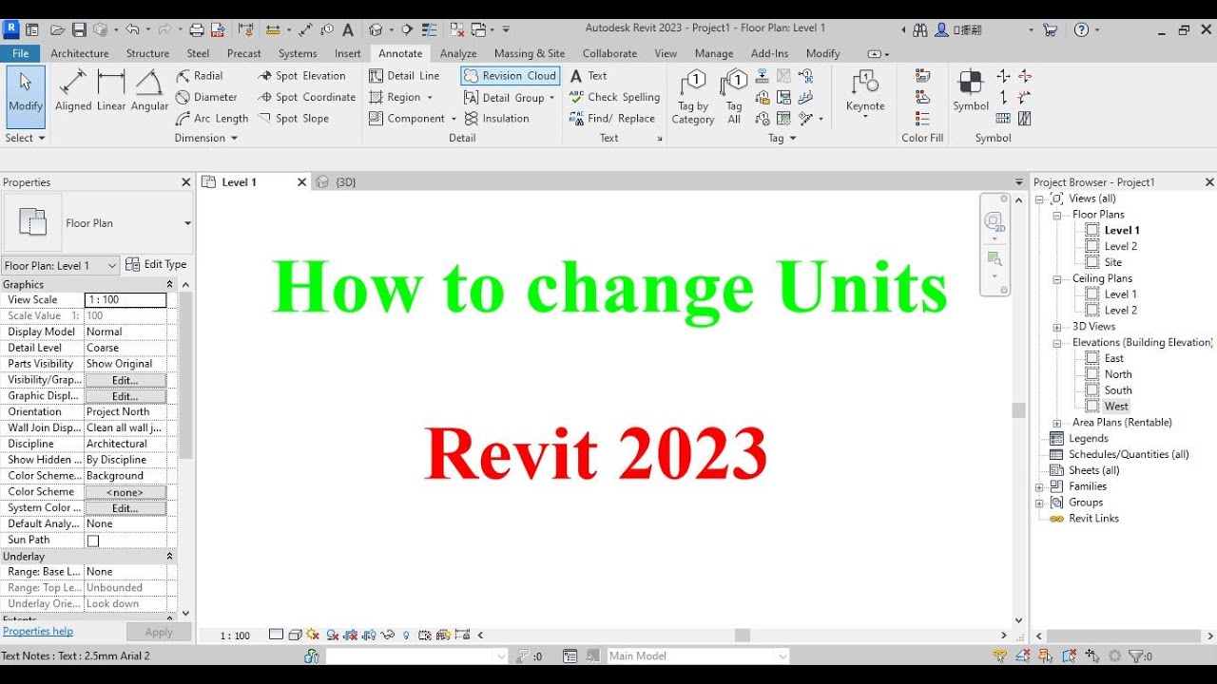The width and height of the screenshot is (1217, 684).
Task: Open the Floor Plan: Level 1 instance dropdown
Action: [x=111, y=266]
